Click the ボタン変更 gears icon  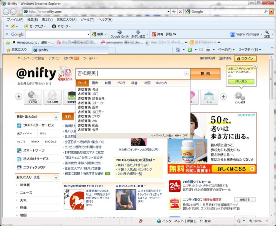pyautogui.click(x=240, y=96)
